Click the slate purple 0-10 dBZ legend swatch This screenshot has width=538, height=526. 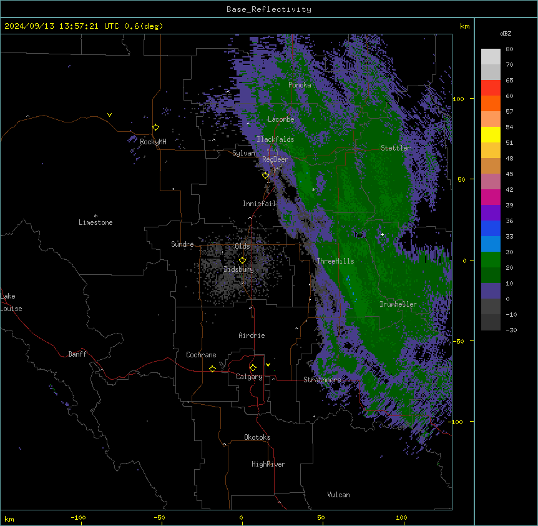pos(491,291)
